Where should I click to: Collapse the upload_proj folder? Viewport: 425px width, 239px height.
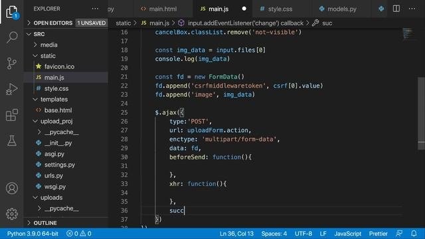[x=56, y=121]
